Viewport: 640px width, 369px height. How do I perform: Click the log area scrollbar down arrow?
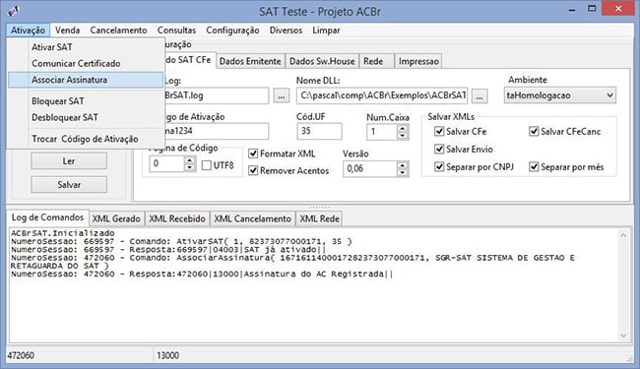pyautogui.click(x=623, y=336)
